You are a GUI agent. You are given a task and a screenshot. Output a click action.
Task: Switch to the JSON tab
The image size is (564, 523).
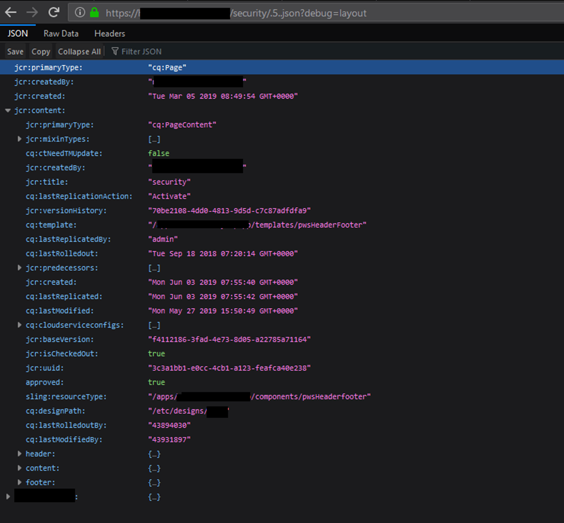click(x=17, y=34)
